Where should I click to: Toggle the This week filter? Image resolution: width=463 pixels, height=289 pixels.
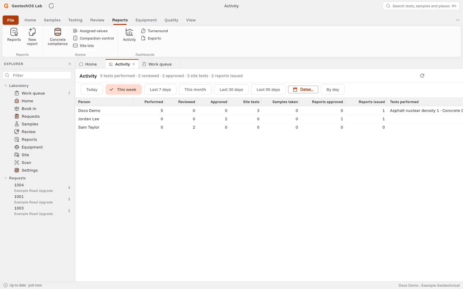point(124,90)
